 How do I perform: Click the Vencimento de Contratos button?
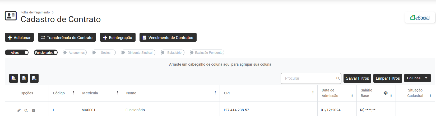point(168,37)
